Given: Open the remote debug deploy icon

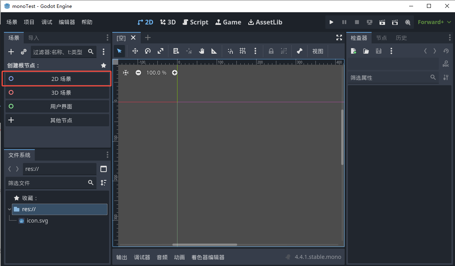Looking at the screenshot, I should [369, 22].
